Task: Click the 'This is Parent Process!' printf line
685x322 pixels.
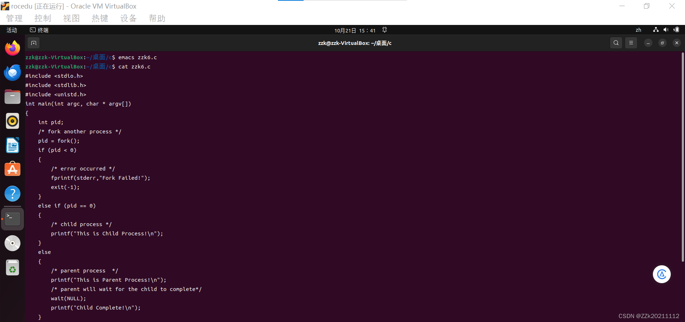Action: point(108,280)
